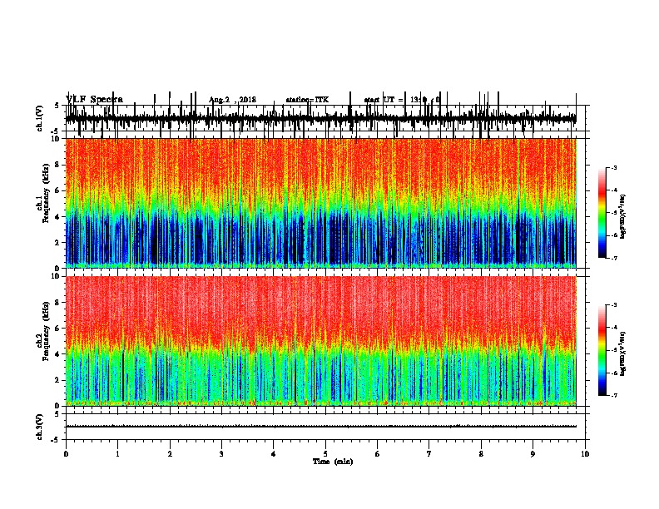Click the ch.3 flat waveform panel
The width and height of the screenshot is (659, 509).
325,427
